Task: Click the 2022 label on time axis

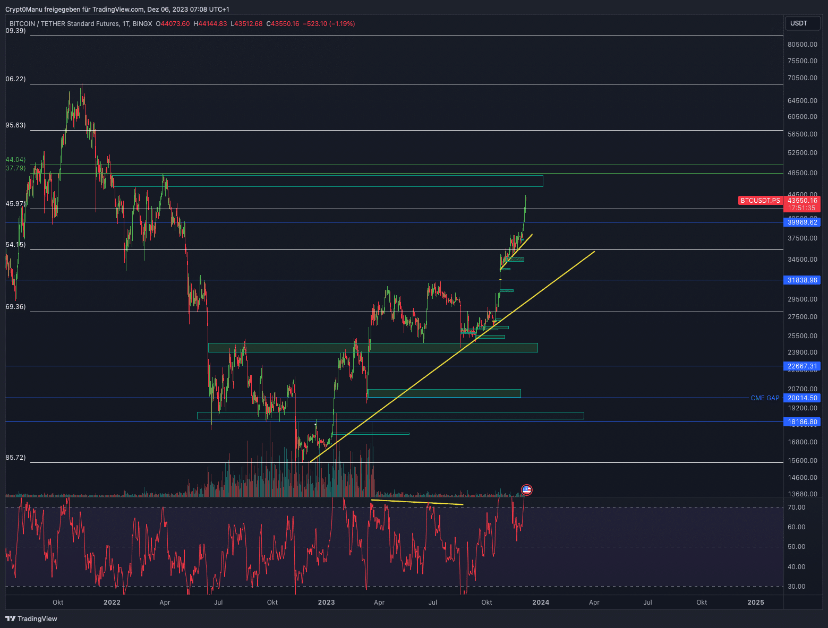Action: pyautogui.click(x=112, y=603)
